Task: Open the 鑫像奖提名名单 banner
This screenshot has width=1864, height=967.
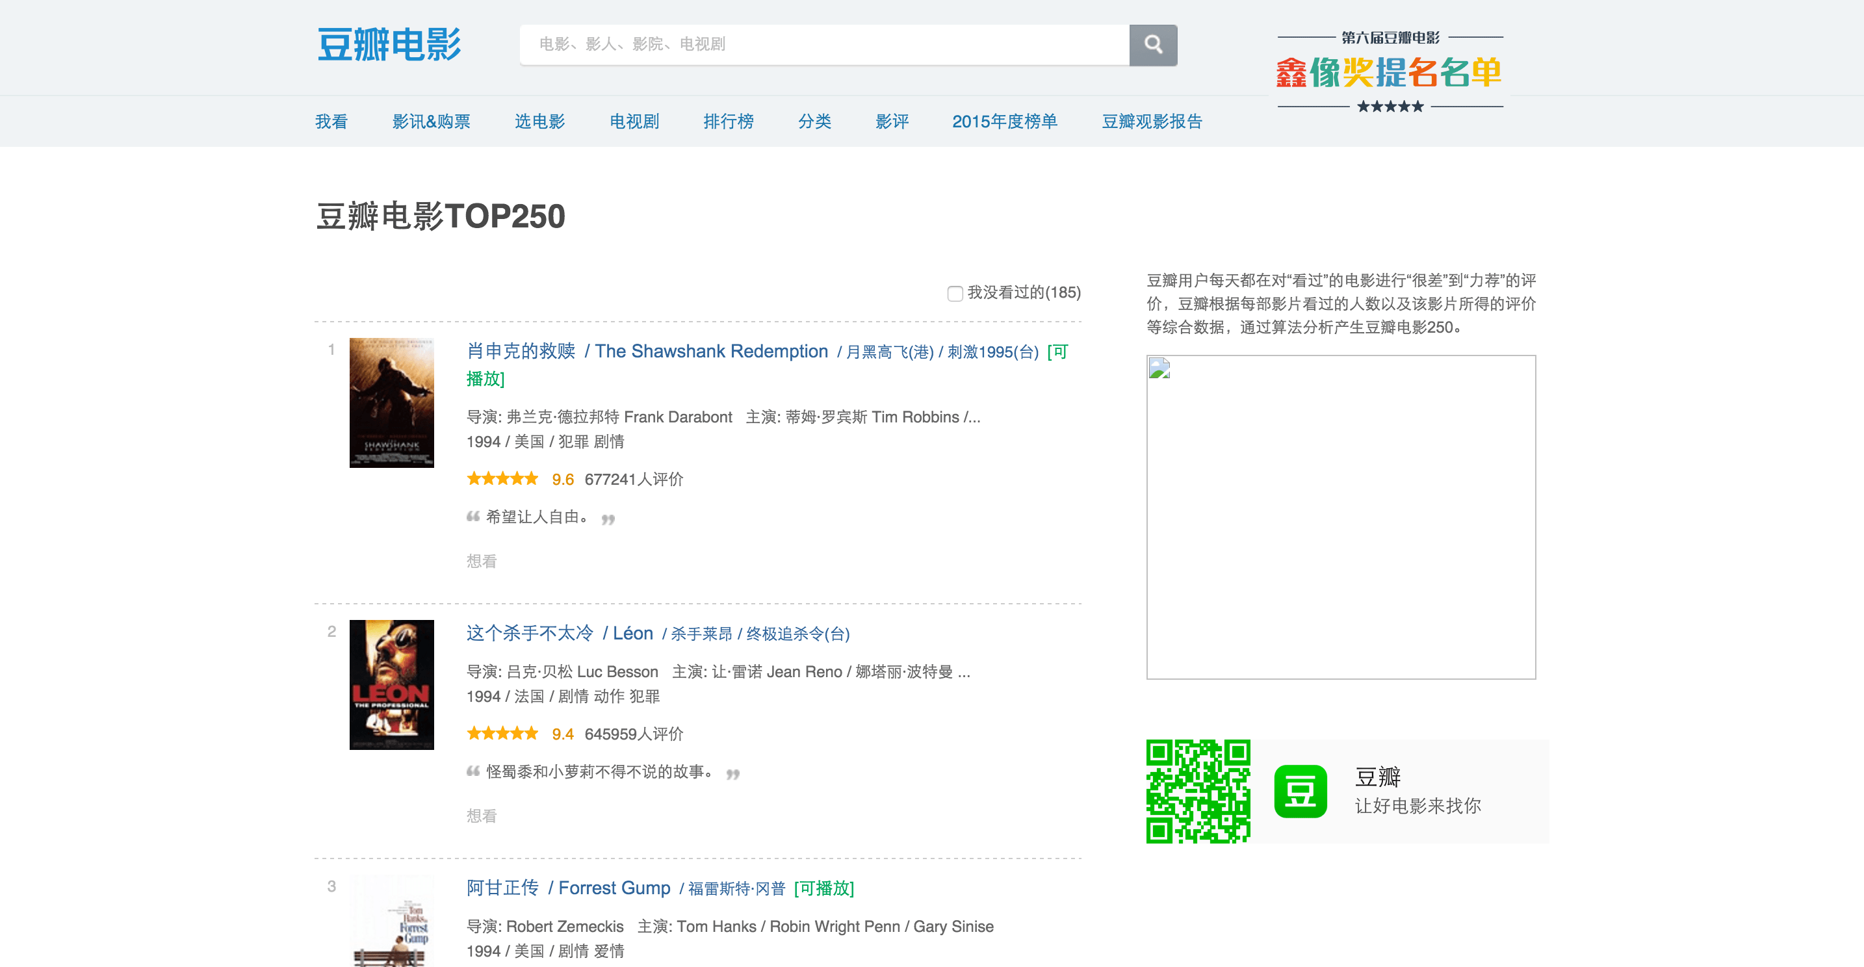Action: pos(1390,72)
